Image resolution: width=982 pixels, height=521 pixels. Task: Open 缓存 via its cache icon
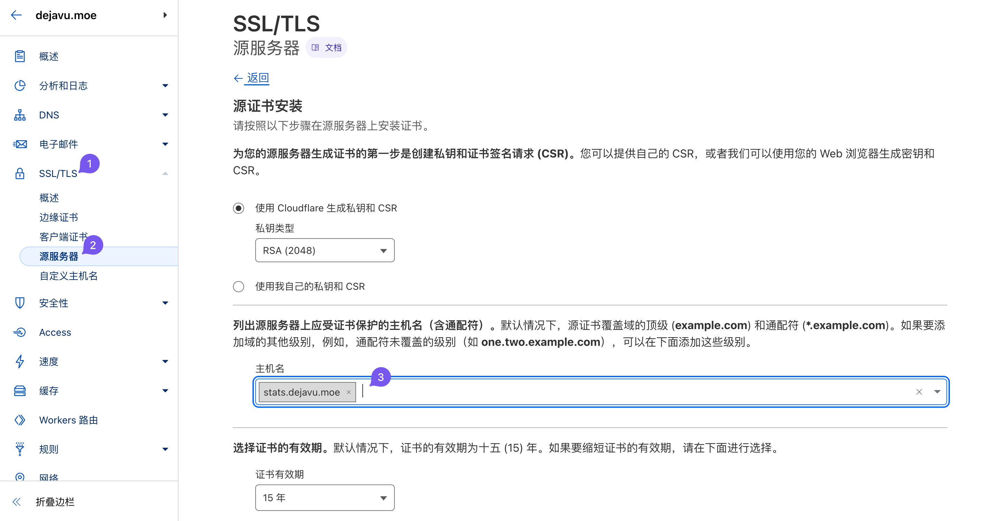pyautogui.click(x=20, y=391)
